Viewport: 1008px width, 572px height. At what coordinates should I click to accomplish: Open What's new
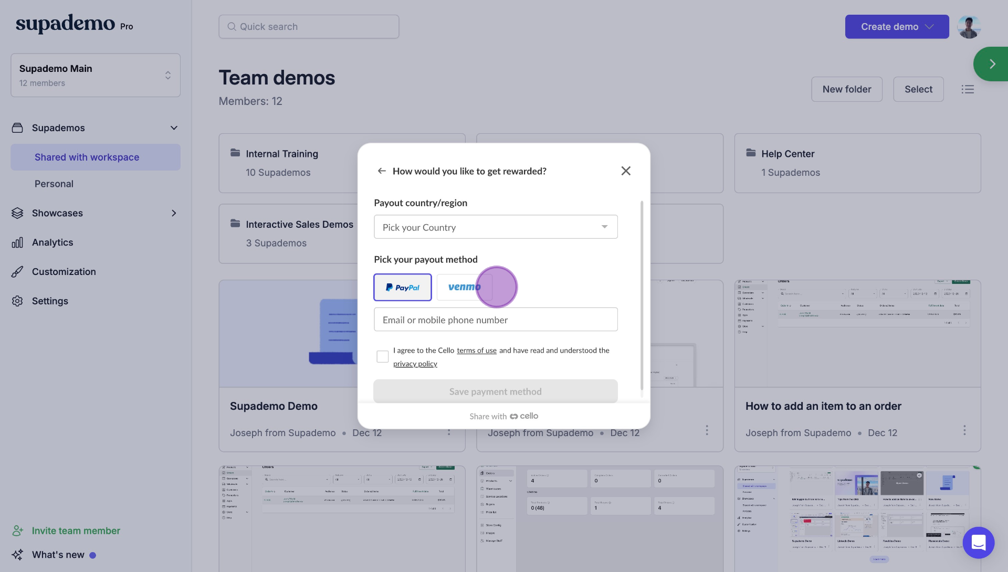point(58,555)
